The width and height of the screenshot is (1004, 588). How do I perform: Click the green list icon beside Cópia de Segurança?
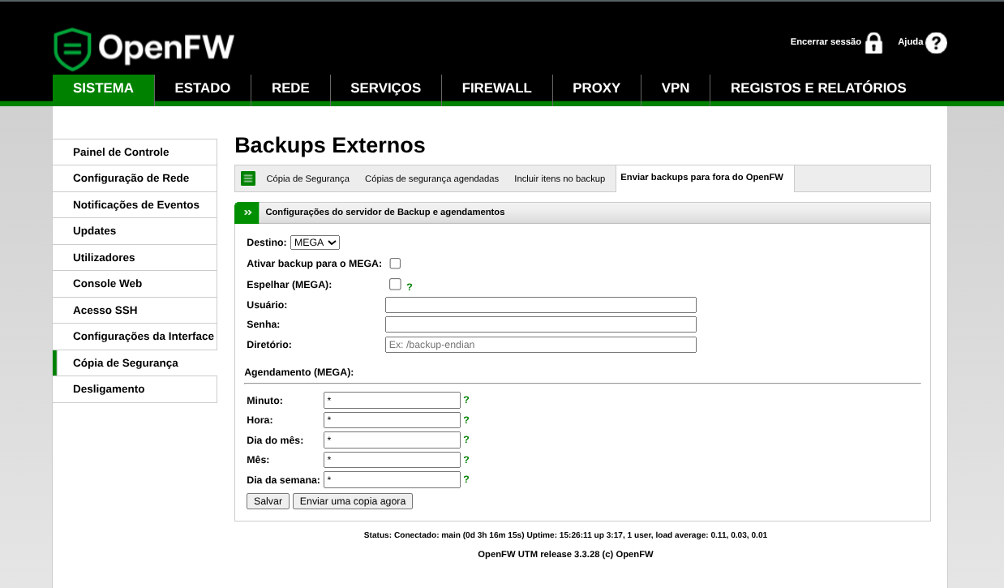pos(248,178)
